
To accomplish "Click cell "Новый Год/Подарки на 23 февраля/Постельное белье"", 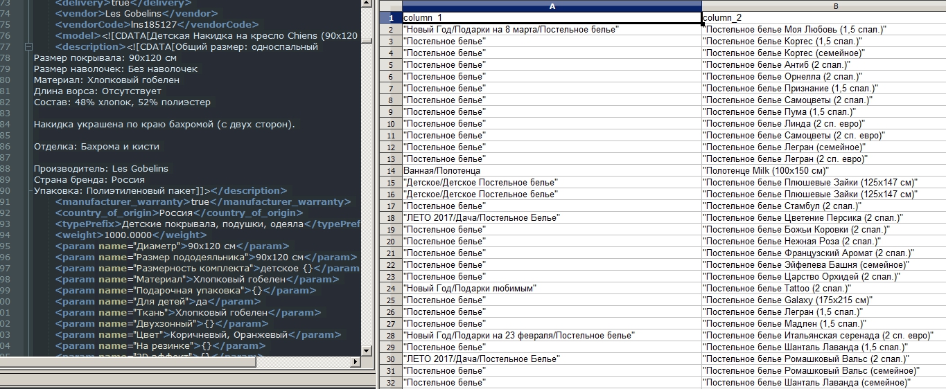I will (x=552, y=336).
